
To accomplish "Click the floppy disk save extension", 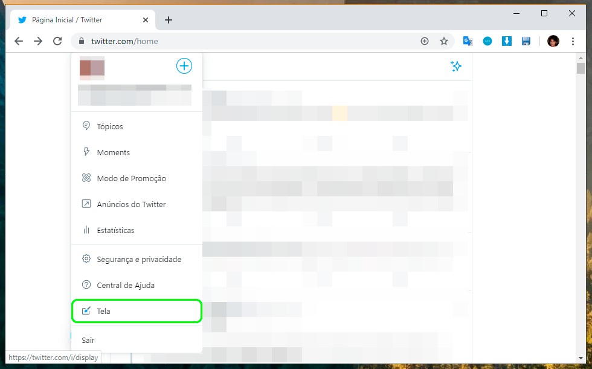I will click(x=526, y=41).
